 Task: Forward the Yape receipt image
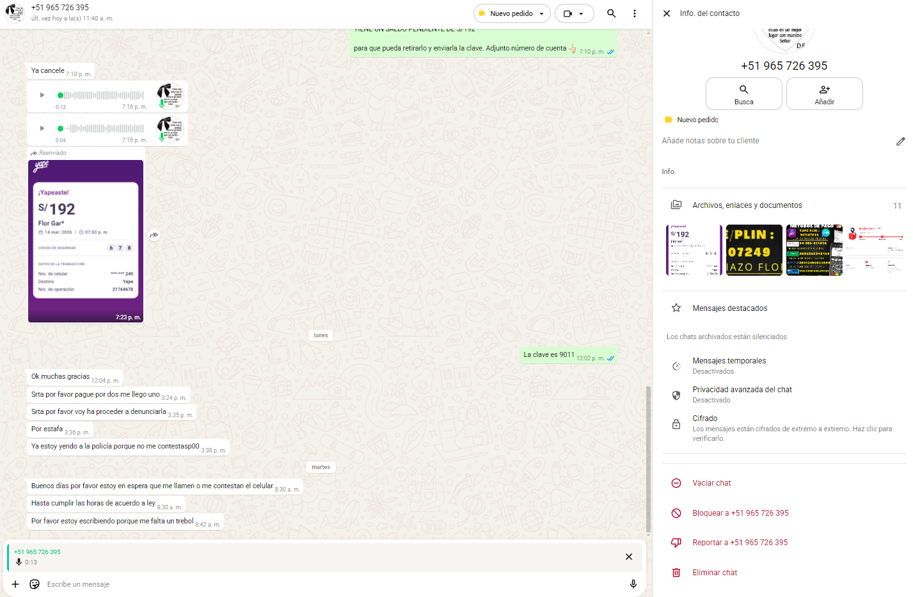[x=154, y=235]
